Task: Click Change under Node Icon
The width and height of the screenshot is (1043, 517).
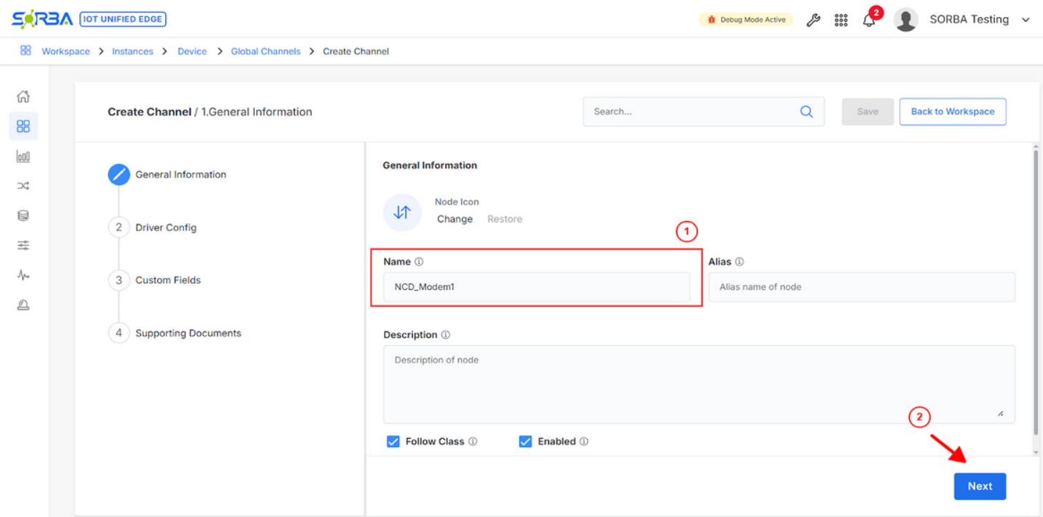Action: 455,219
